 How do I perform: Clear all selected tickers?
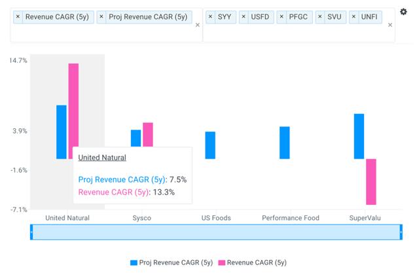coord(390,25)
